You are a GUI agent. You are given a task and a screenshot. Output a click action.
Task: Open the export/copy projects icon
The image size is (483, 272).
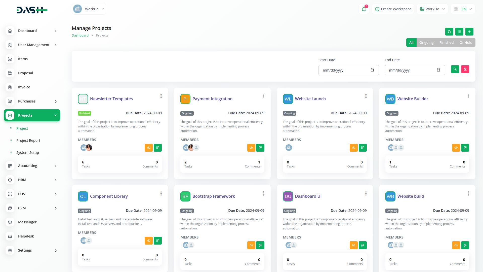pos(450,32)
